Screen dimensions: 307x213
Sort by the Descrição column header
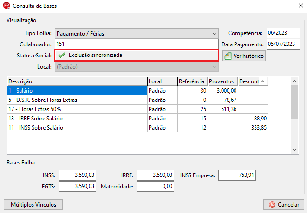click(x=78, y=81)
